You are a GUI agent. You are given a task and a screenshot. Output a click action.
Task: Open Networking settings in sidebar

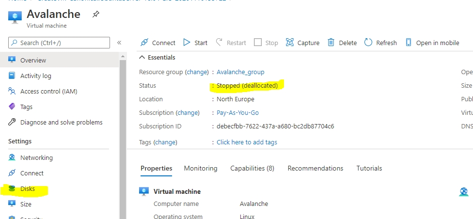[x=36, y=157]
